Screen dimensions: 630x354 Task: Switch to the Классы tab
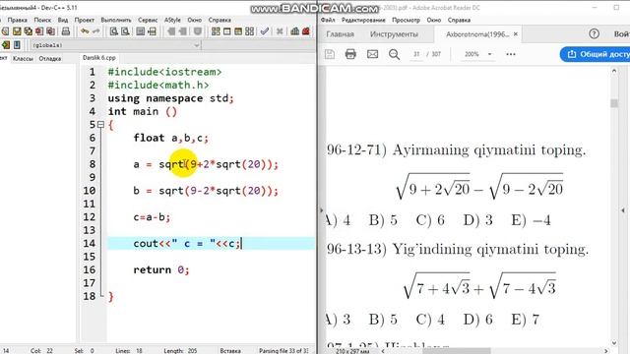(23, 59)
